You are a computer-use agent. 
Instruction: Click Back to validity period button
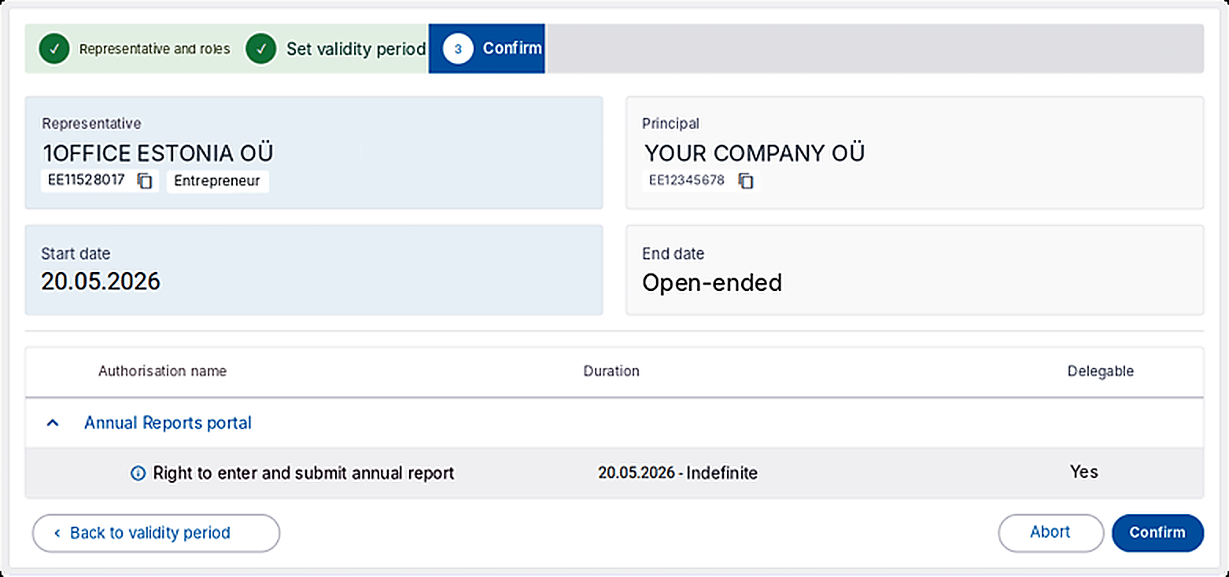pos(156,533)
